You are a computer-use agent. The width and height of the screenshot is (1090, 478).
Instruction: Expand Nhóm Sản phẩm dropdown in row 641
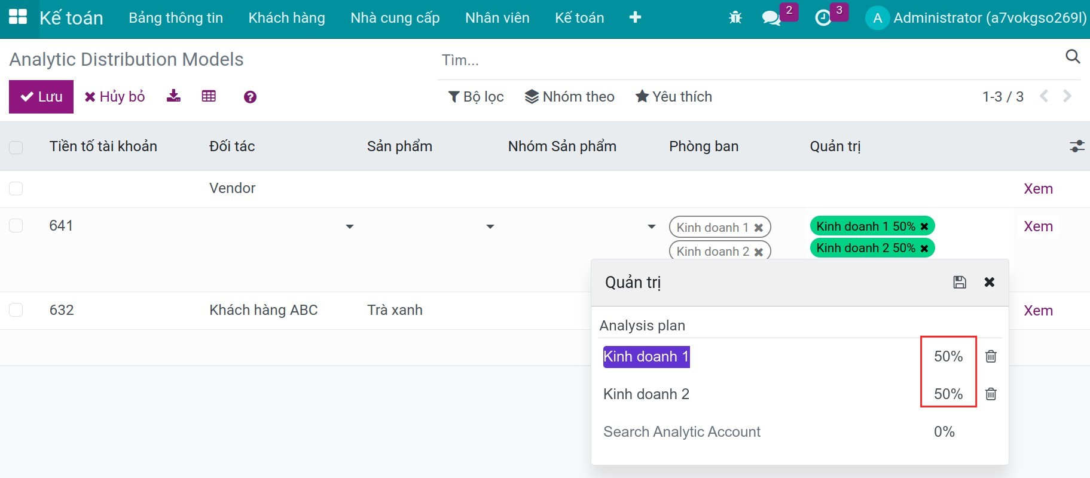tap(652, 226)
